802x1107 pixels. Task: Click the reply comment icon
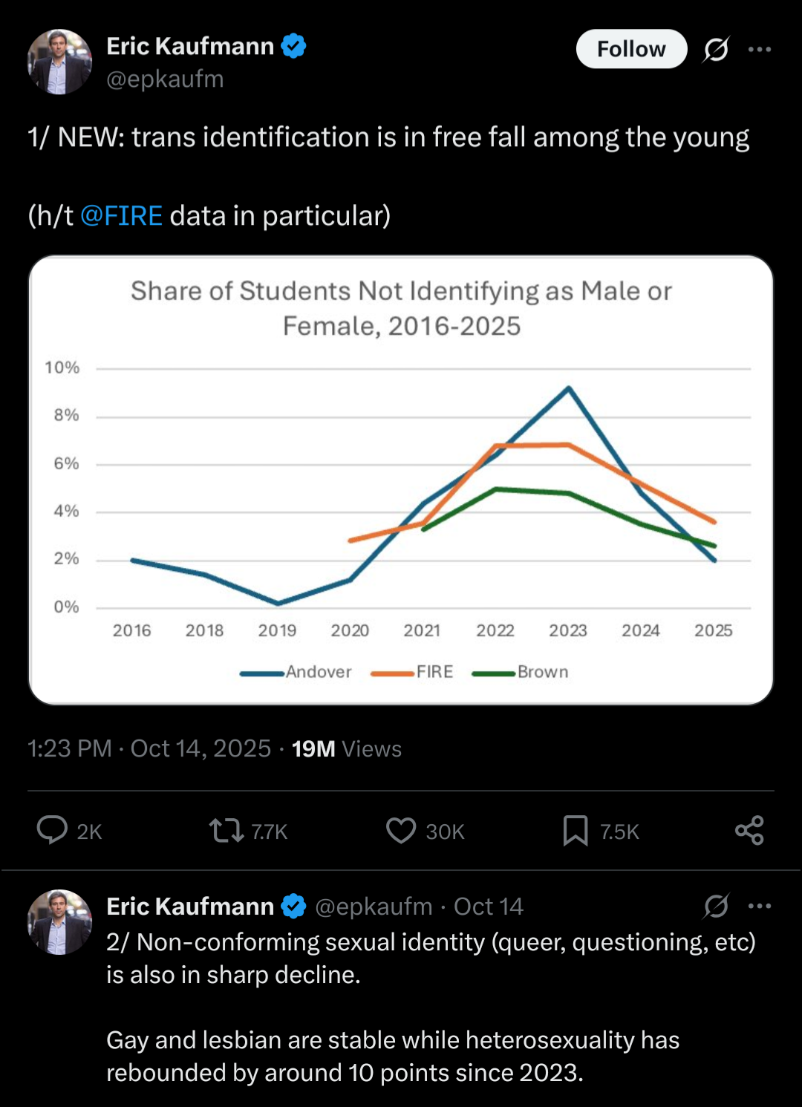pos(52,830)
